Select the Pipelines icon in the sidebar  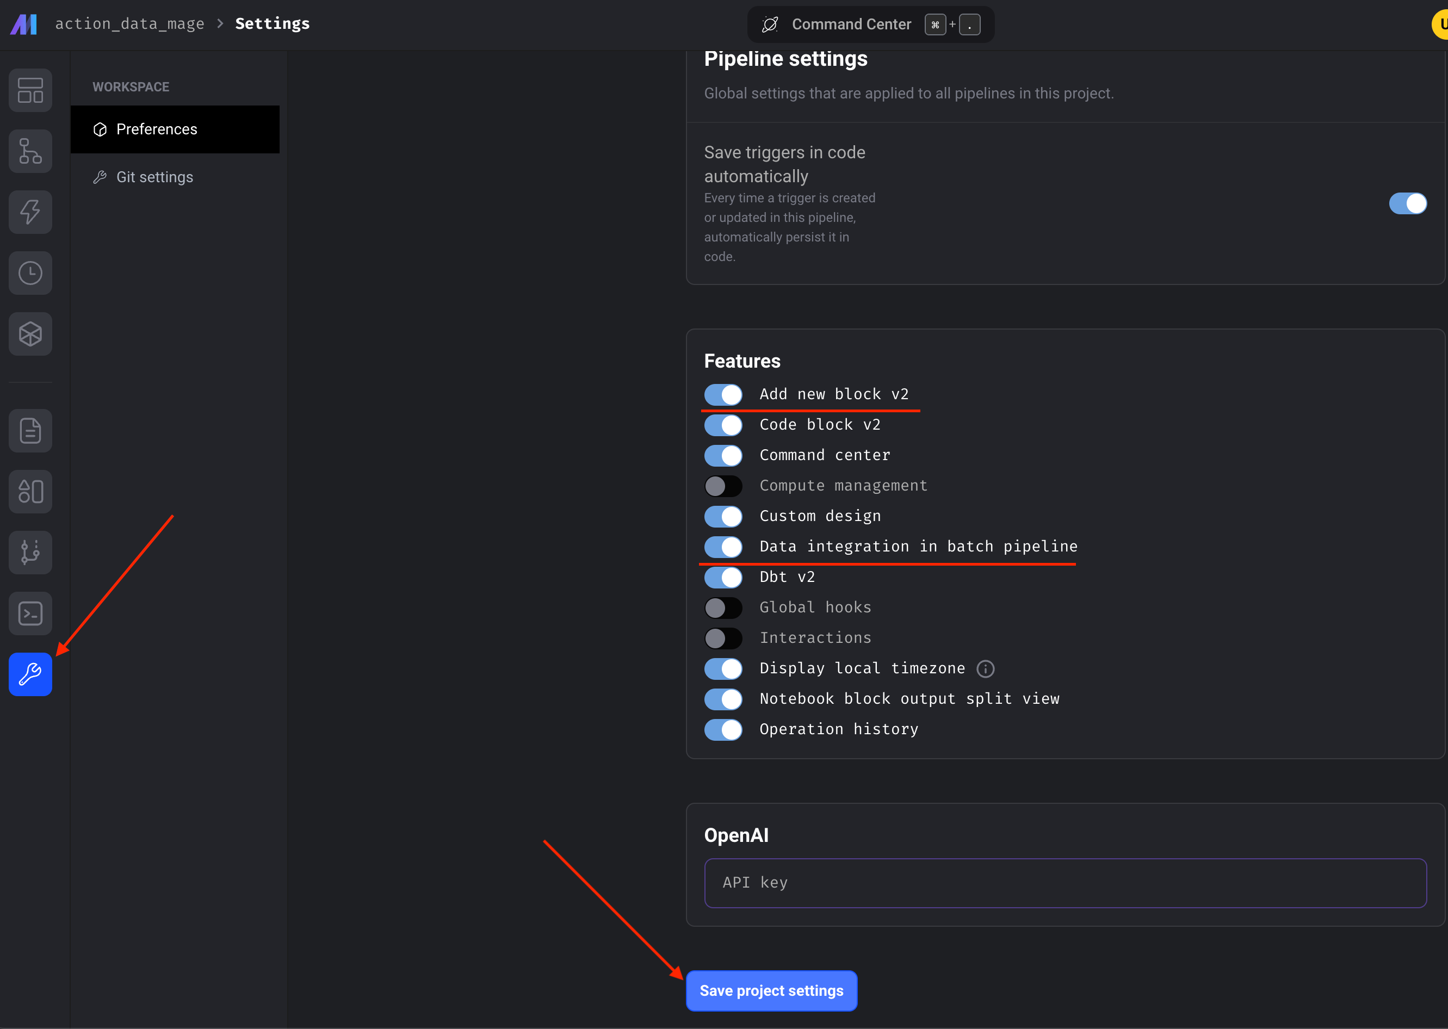pyautogui.click(x=30, y=151)
